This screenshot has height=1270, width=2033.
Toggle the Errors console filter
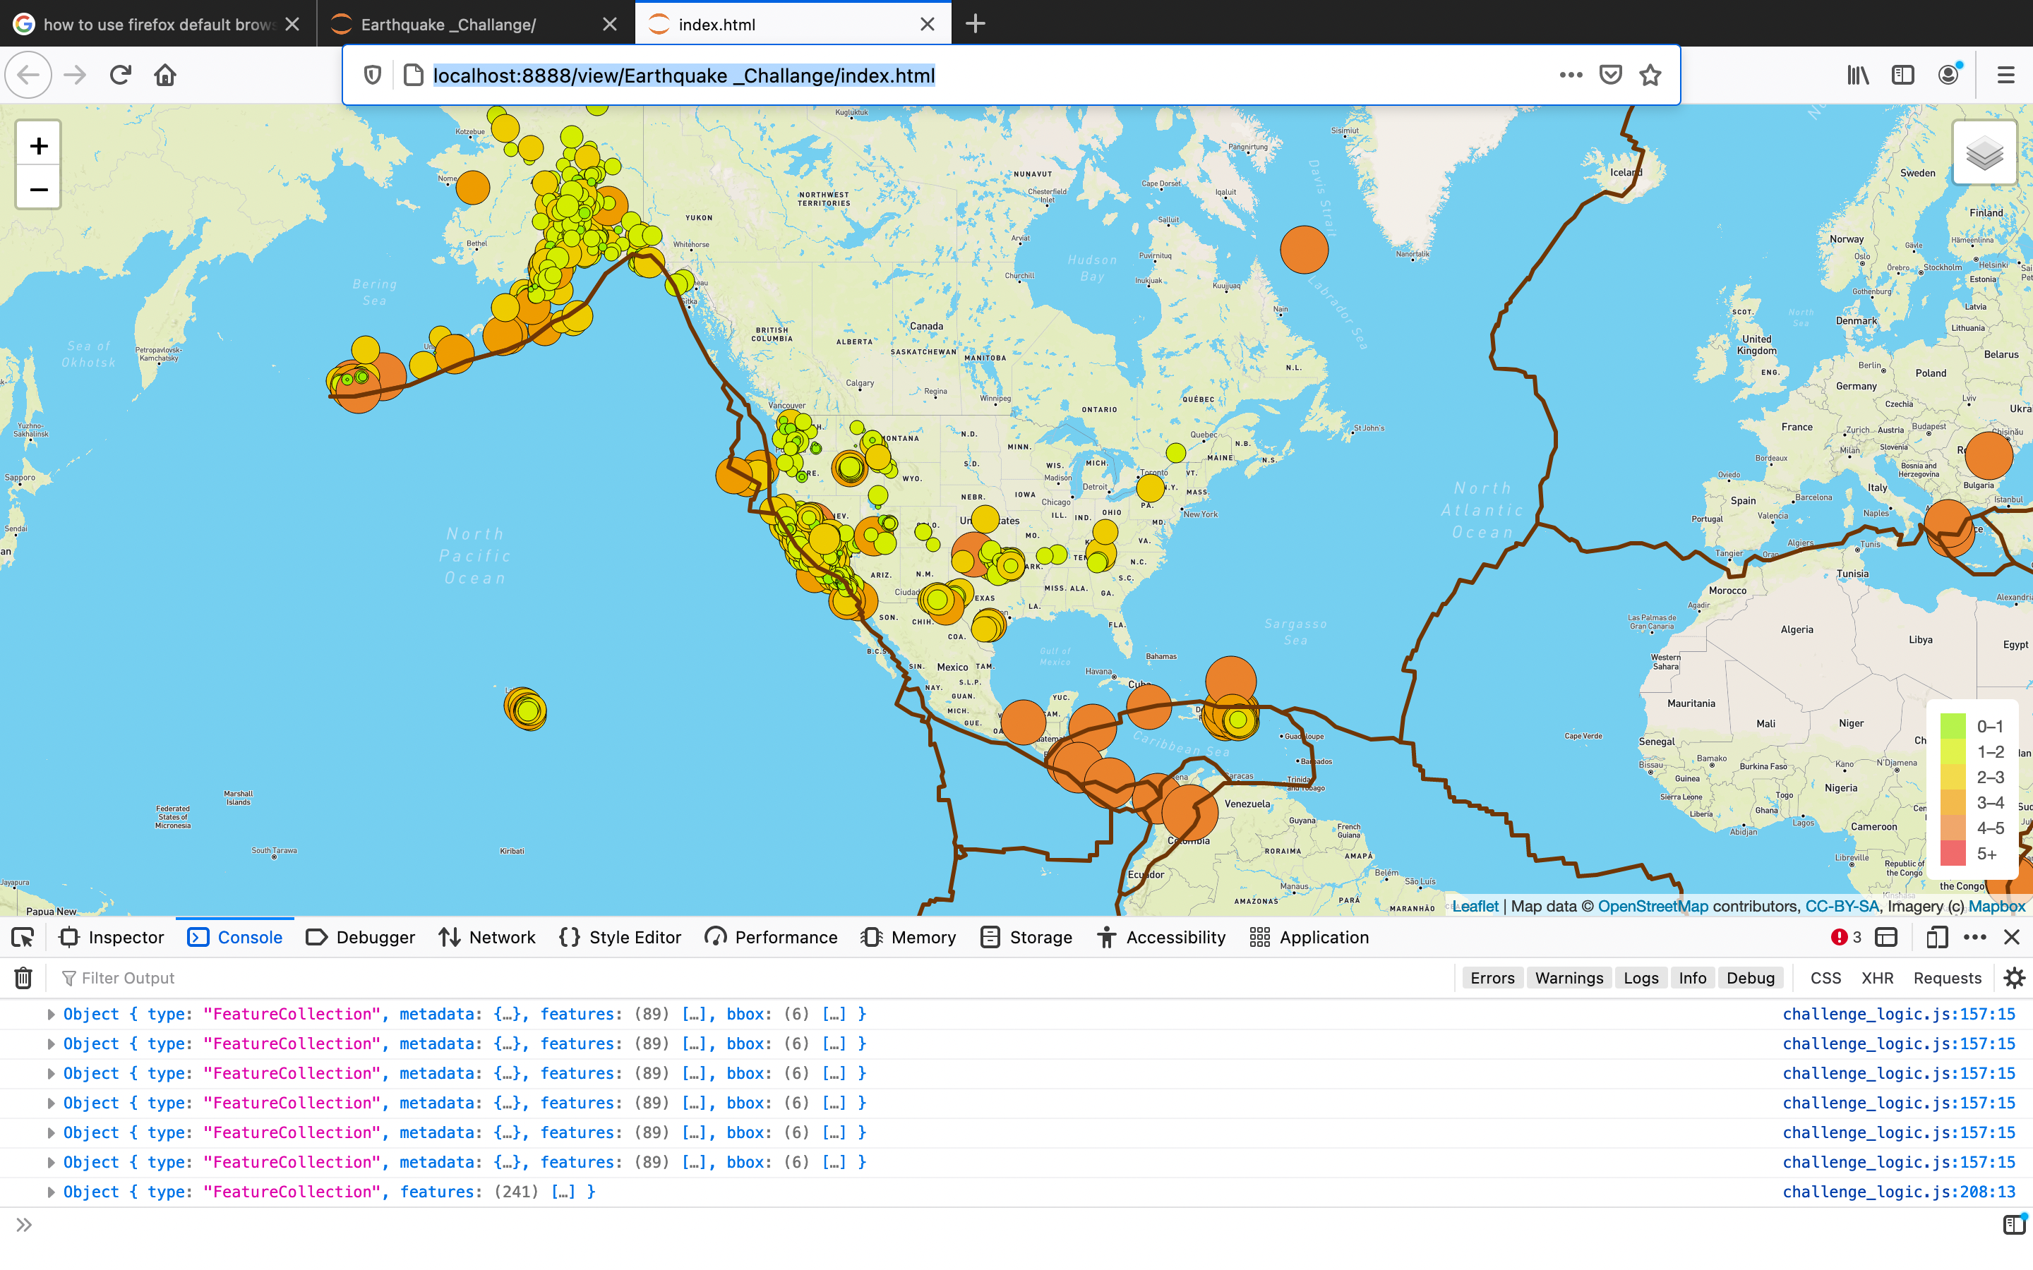[1492, 978]
